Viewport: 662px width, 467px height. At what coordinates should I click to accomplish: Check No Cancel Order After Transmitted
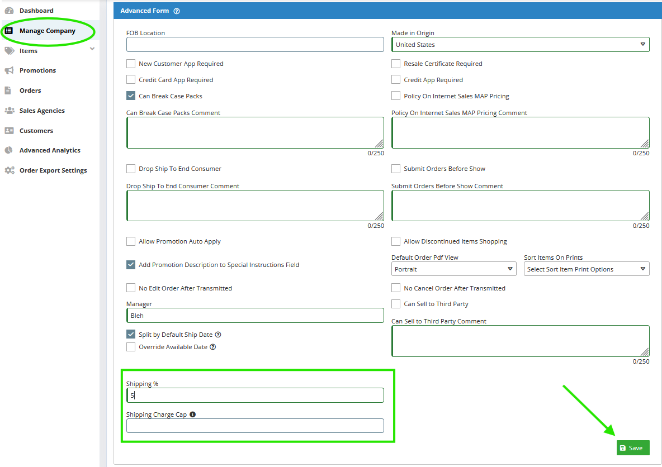pos(396,288)
